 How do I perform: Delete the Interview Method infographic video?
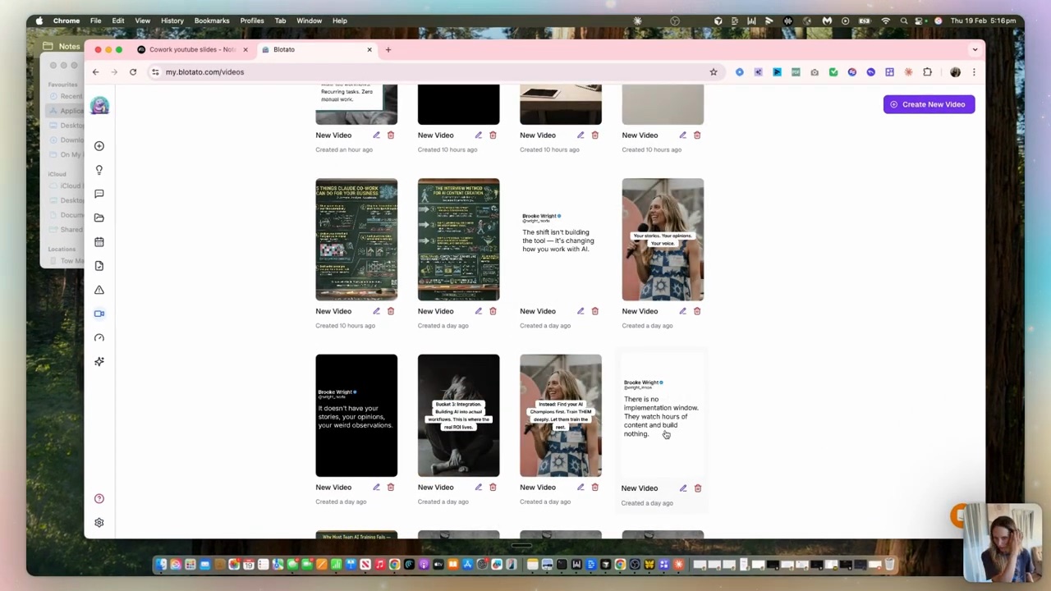[x=493, y=311]
